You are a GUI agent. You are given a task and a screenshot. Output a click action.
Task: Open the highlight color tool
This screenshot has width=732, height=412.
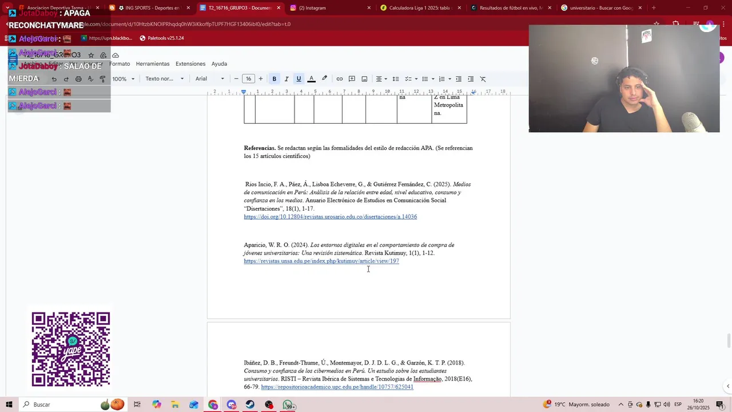(324, 79)
